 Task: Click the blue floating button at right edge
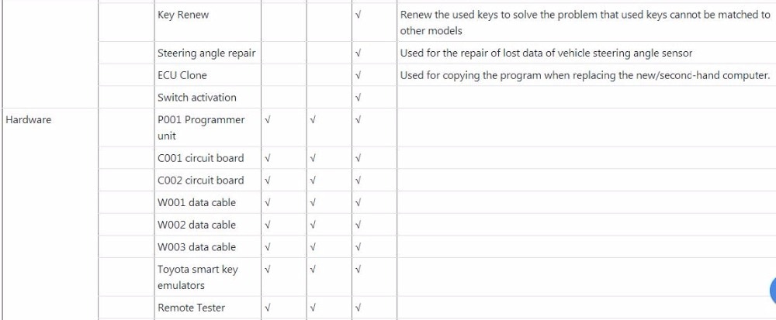[772, 291]
